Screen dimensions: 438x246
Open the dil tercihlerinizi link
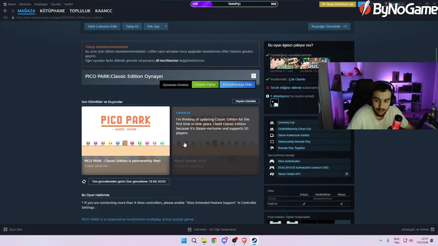click(x=167, y=60)
